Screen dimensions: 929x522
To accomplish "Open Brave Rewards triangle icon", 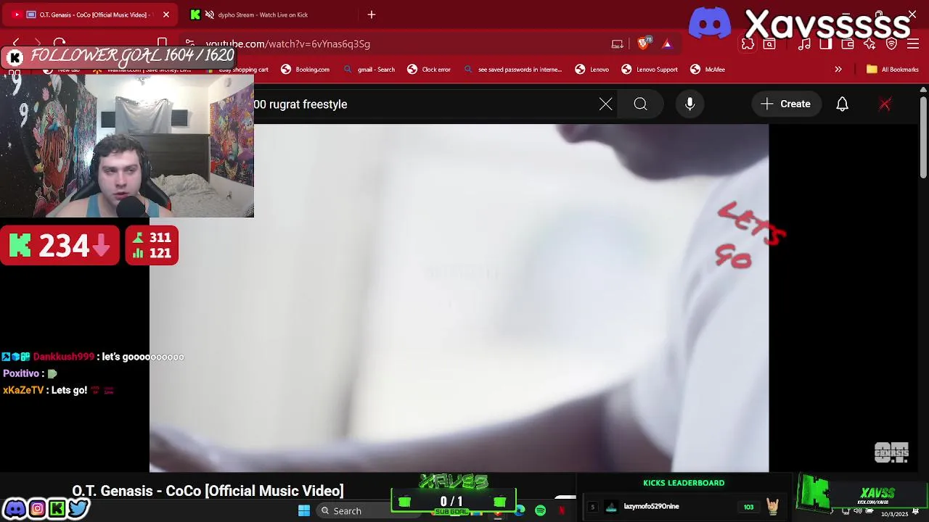I will coord(667,44).
